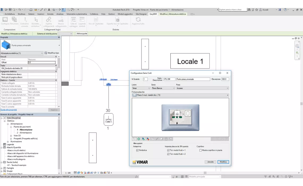Click the Descrizione field Punto presa universale
The width and height of the screenshot is (303, 186).
click(193, 79)
